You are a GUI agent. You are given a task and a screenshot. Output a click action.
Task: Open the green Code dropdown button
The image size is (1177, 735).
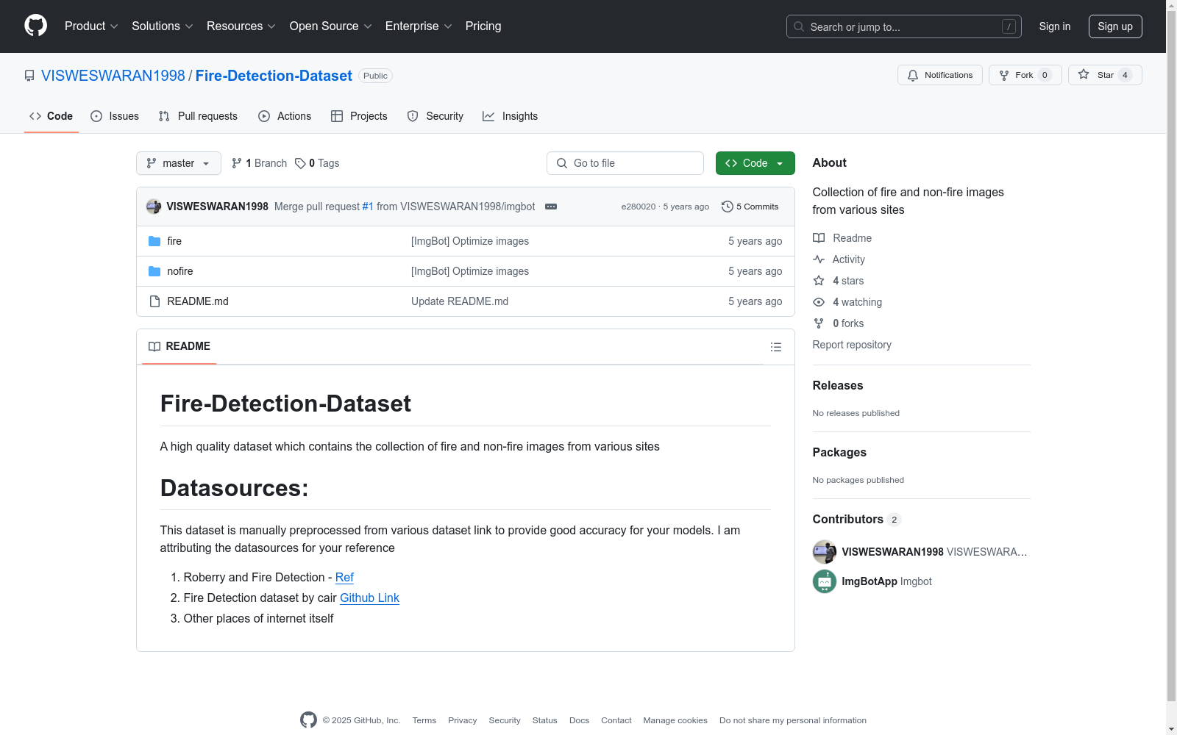[755, 163]
